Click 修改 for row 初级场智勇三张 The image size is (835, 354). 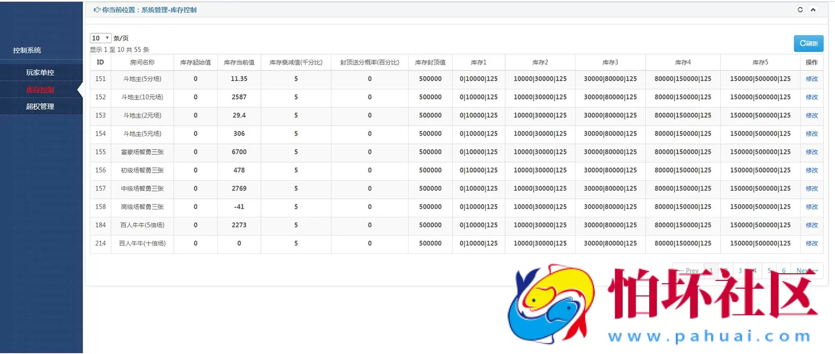[812, 170]
